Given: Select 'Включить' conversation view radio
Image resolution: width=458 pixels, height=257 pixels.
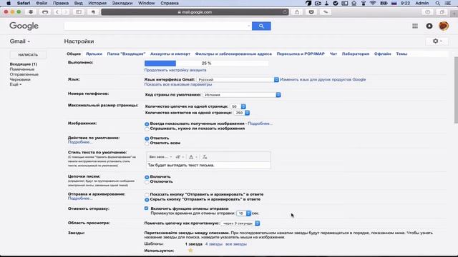Looking at the screenshot, I should click(x=147, y=177).
